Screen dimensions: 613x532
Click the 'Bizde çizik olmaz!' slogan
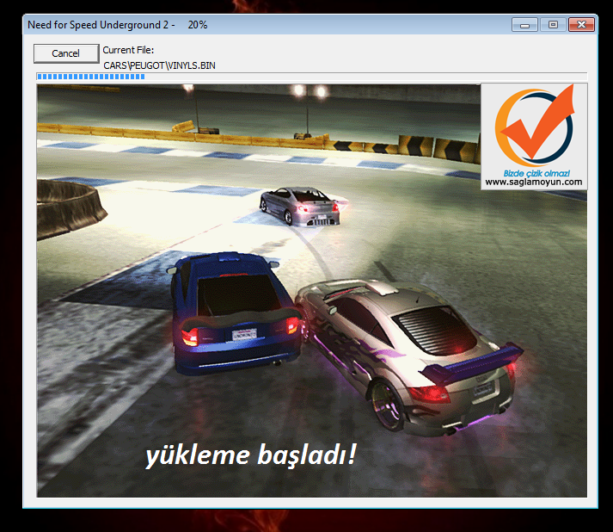coord(536,173)
